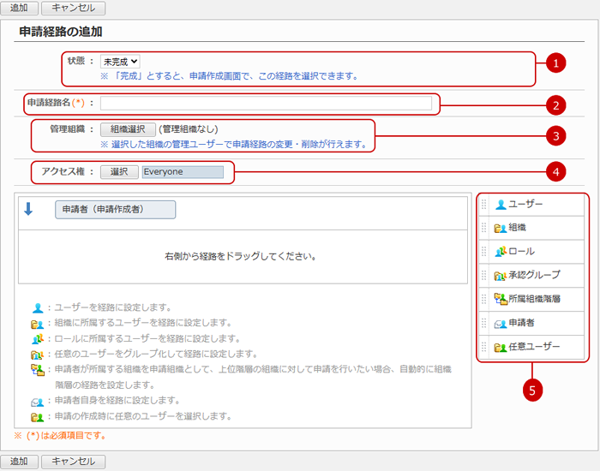Click the bottom 追加 button
This screenshot has height=471, width=600.
[19, 462]
